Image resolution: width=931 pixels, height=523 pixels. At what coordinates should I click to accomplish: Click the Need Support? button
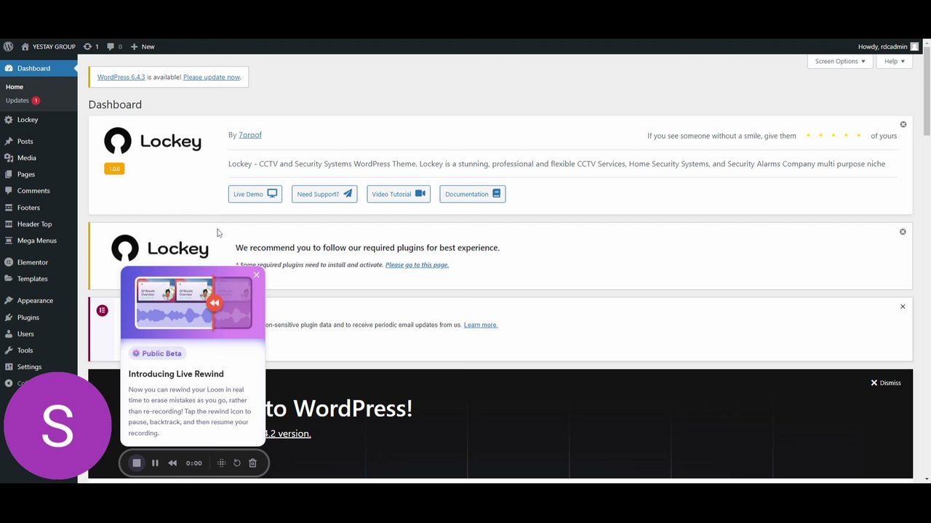click(x=324, y=194)
